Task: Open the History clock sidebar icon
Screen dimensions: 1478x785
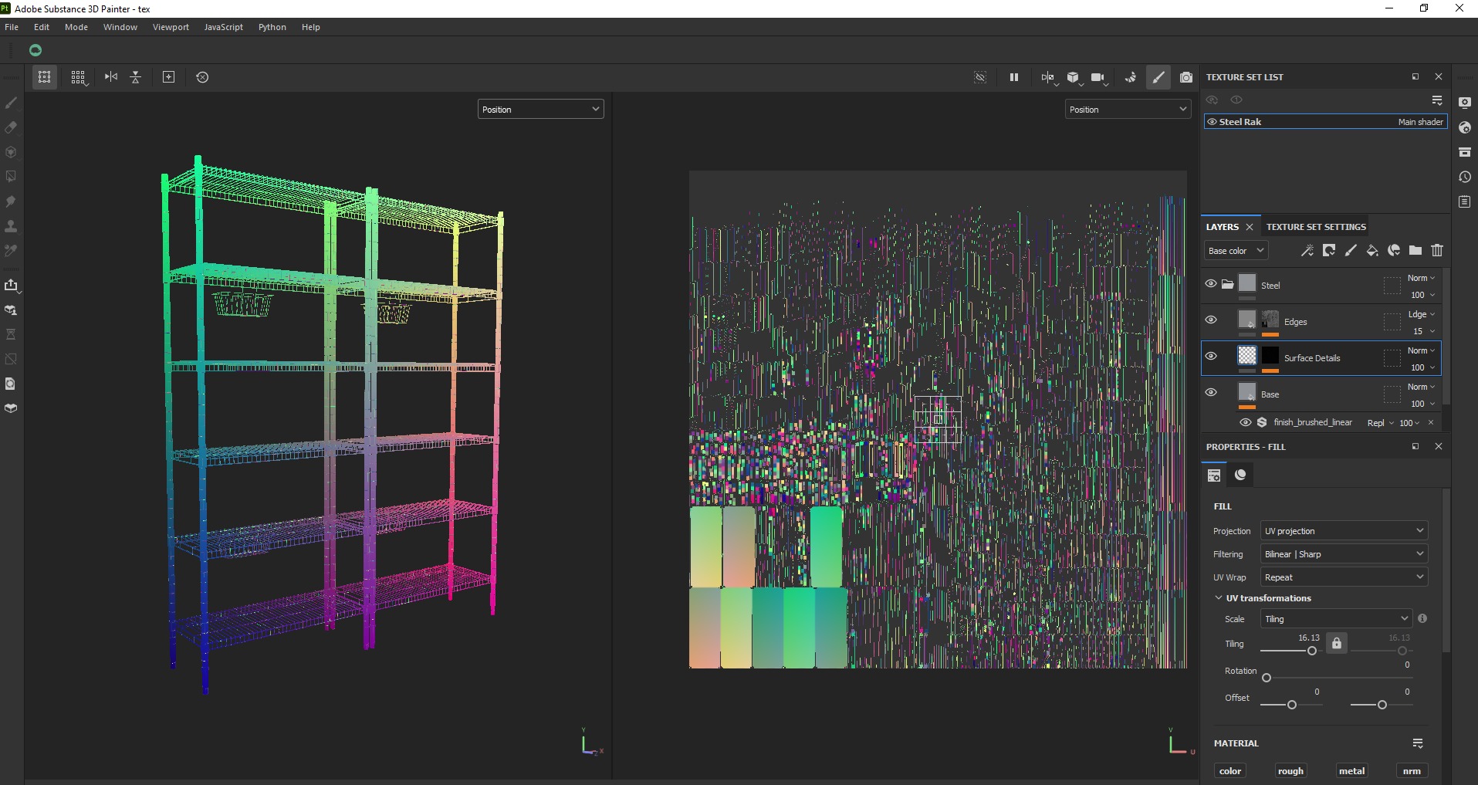Action: click(1465, 177)
